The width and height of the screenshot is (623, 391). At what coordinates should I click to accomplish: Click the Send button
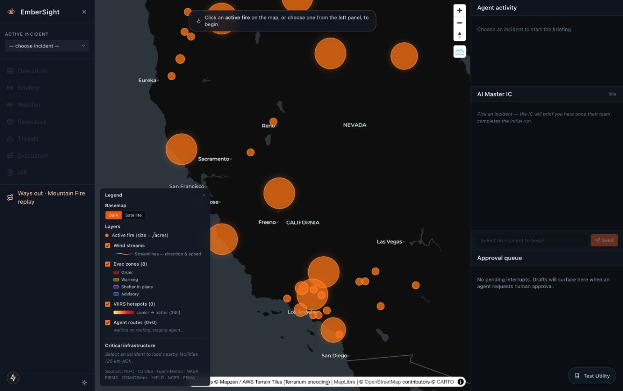604,241
